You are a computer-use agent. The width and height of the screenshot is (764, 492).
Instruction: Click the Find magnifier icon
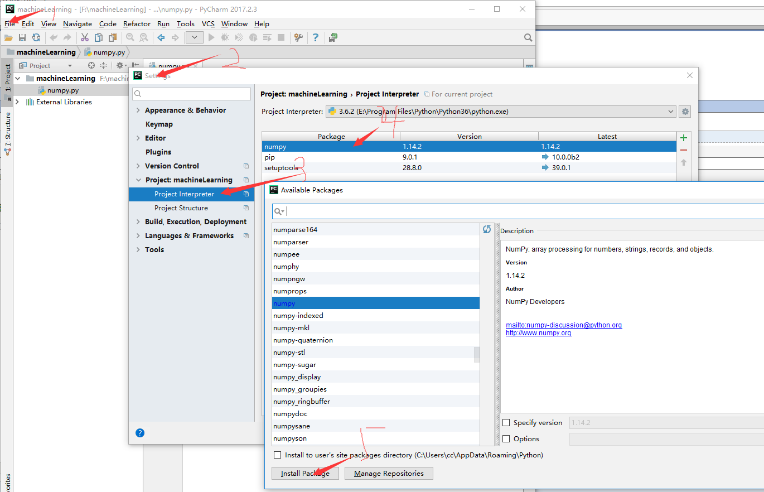tap(130, 37)
